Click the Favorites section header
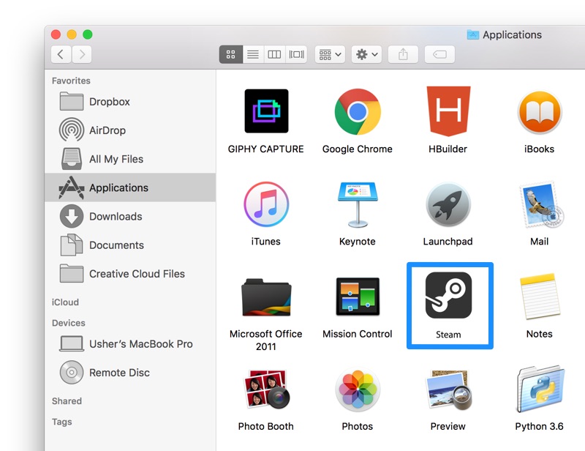The image size is (585, 451). (x=71, y=81)
